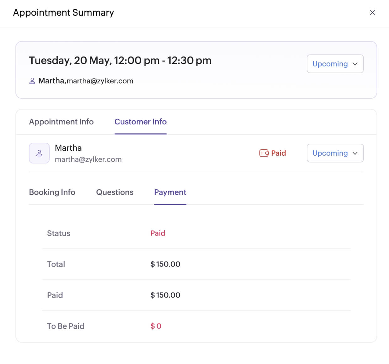
Task: Click the $150.00 Total amount
Action: point(165,264)
